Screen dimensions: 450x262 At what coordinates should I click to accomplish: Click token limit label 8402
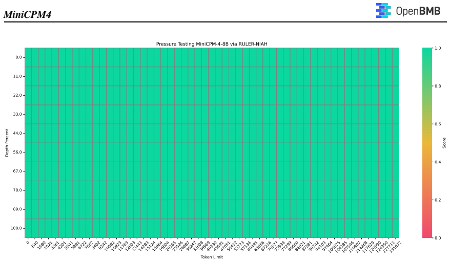point(95,245)
